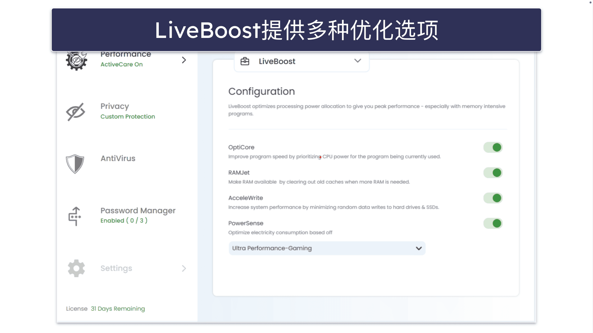
Task: Open the LiveBoost module dropdown
Action: [x=301, y=61]
